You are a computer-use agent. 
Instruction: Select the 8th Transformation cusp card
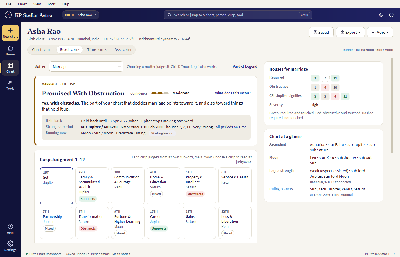pos(92,223)
